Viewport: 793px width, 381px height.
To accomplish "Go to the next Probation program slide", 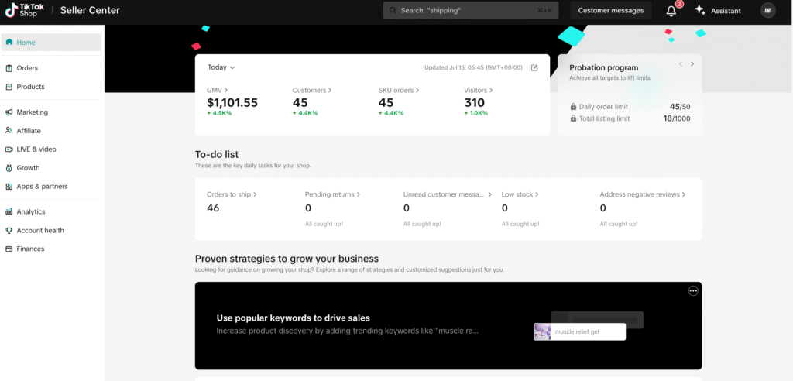I will [692, 64].
